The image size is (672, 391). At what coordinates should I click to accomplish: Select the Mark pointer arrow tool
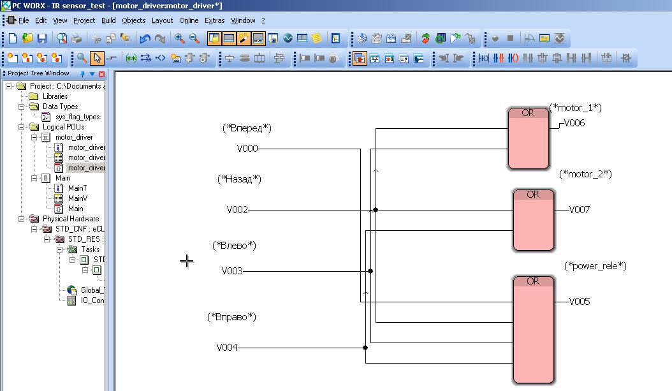click(97, 59)
